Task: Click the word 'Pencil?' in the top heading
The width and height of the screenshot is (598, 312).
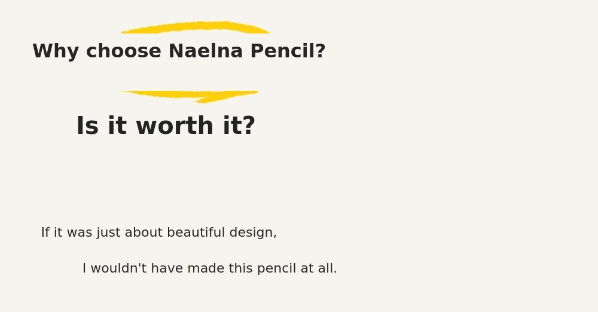Action: [x=288, y=52]
